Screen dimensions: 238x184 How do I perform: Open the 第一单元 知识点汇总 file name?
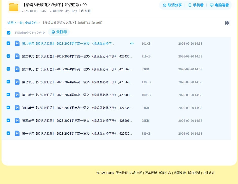[x=77, y=133]
